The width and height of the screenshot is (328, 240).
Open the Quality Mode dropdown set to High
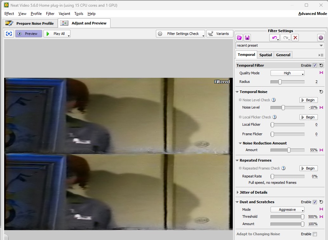click(x=287, y=73)
